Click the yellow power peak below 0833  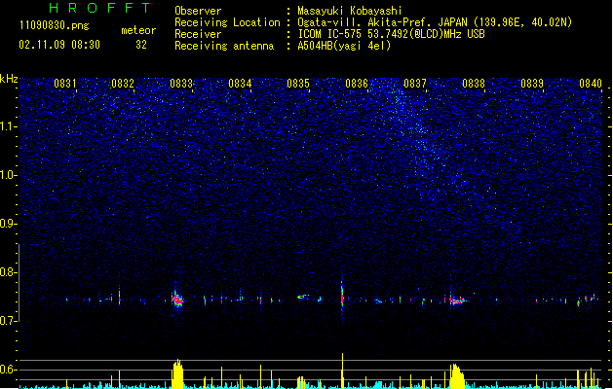click(x=177, y=373)
